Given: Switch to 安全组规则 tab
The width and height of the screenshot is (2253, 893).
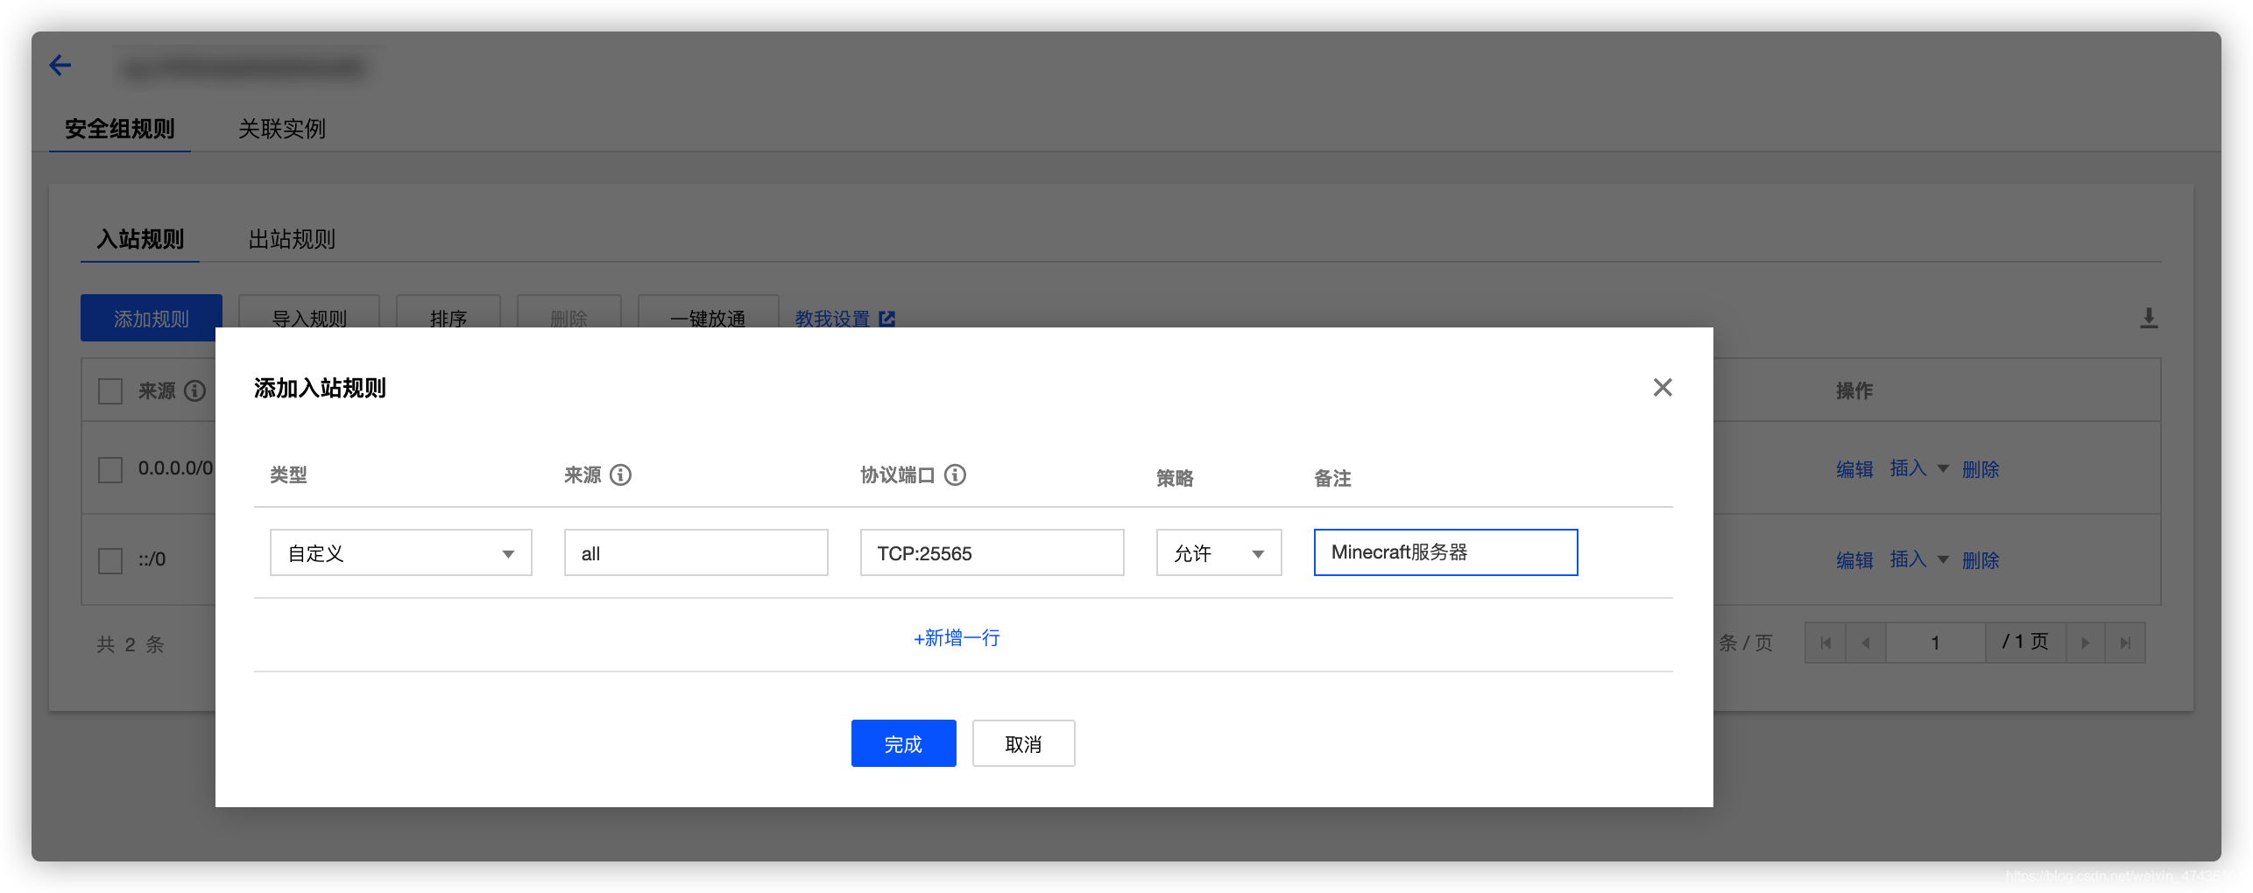Looking at the screenshot, I should [x=120, y=129].
